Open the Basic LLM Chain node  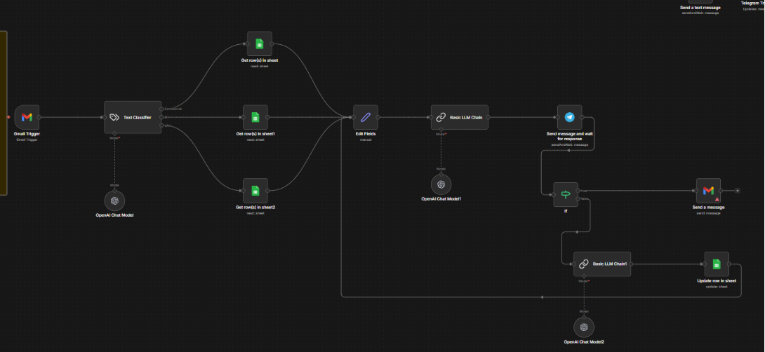click(459, 117)
